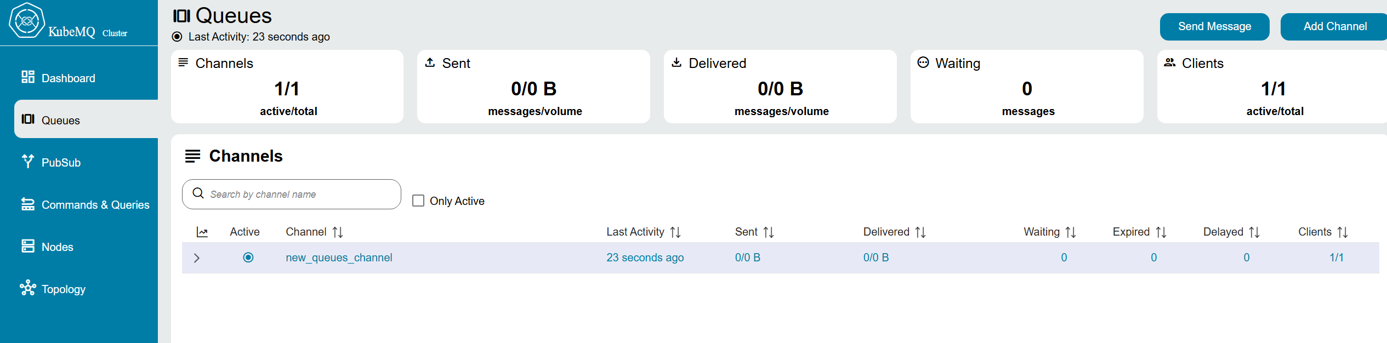Click the Nodes server icon in sidebar
Image resolution: width=1387 pixels, height=343 pixels.
(x=28, y=246)
